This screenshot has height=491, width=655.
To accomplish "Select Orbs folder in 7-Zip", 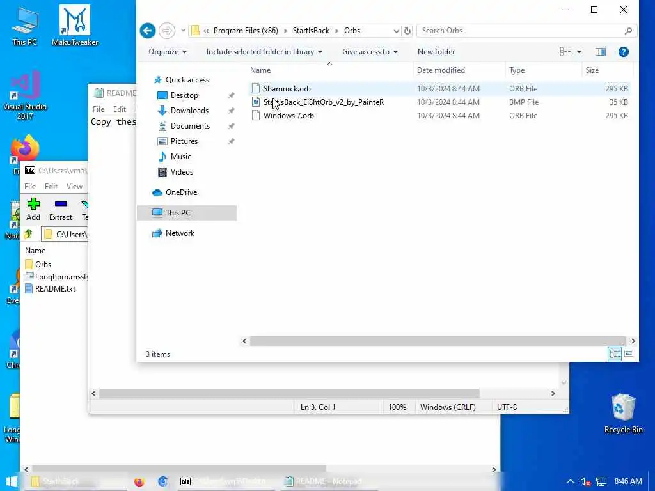I will [38, 264].
